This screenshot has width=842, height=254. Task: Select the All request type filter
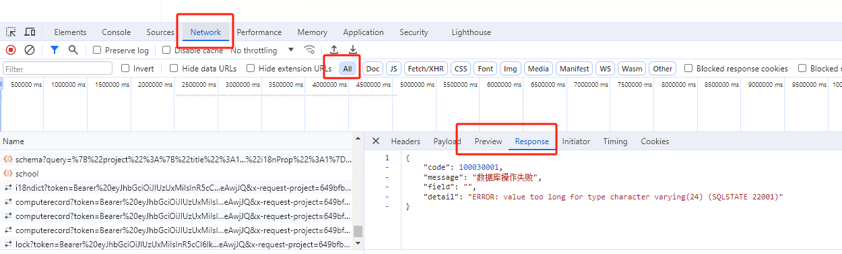click(348, 69)
